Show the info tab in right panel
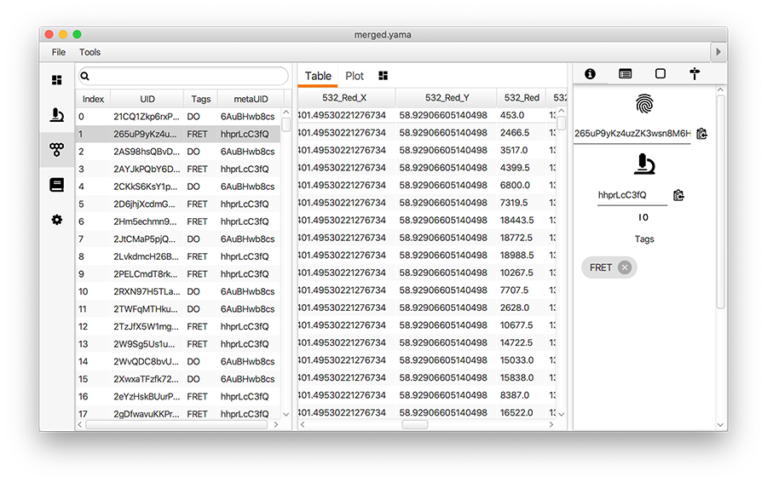Viewport: 767px width, 483px height. (590, 74)
